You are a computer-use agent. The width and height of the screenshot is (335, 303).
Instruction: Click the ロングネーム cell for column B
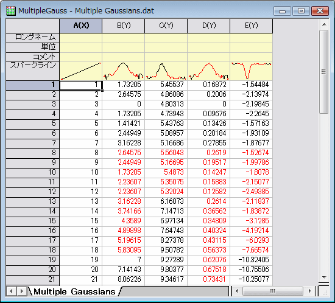124,38
